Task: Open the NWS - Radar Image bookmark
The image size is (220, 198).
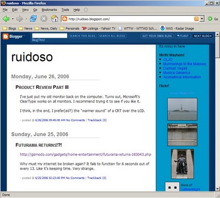Action: pos(177,29)
